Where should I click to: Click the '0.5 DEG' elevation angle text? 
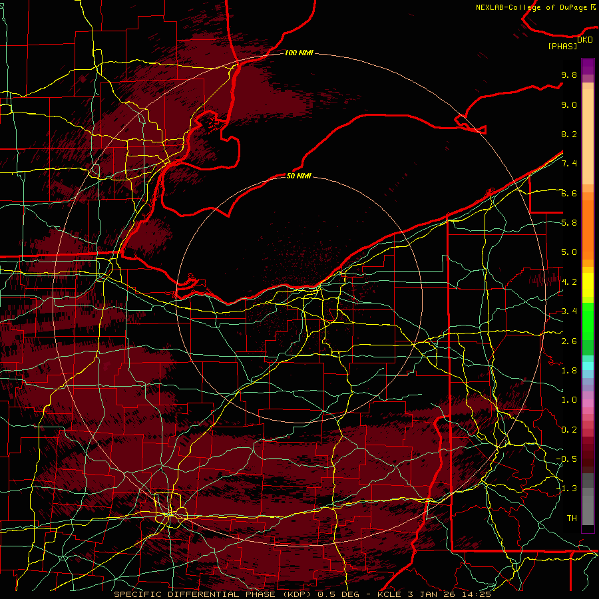pyautogui.click(x=339, y=594)
